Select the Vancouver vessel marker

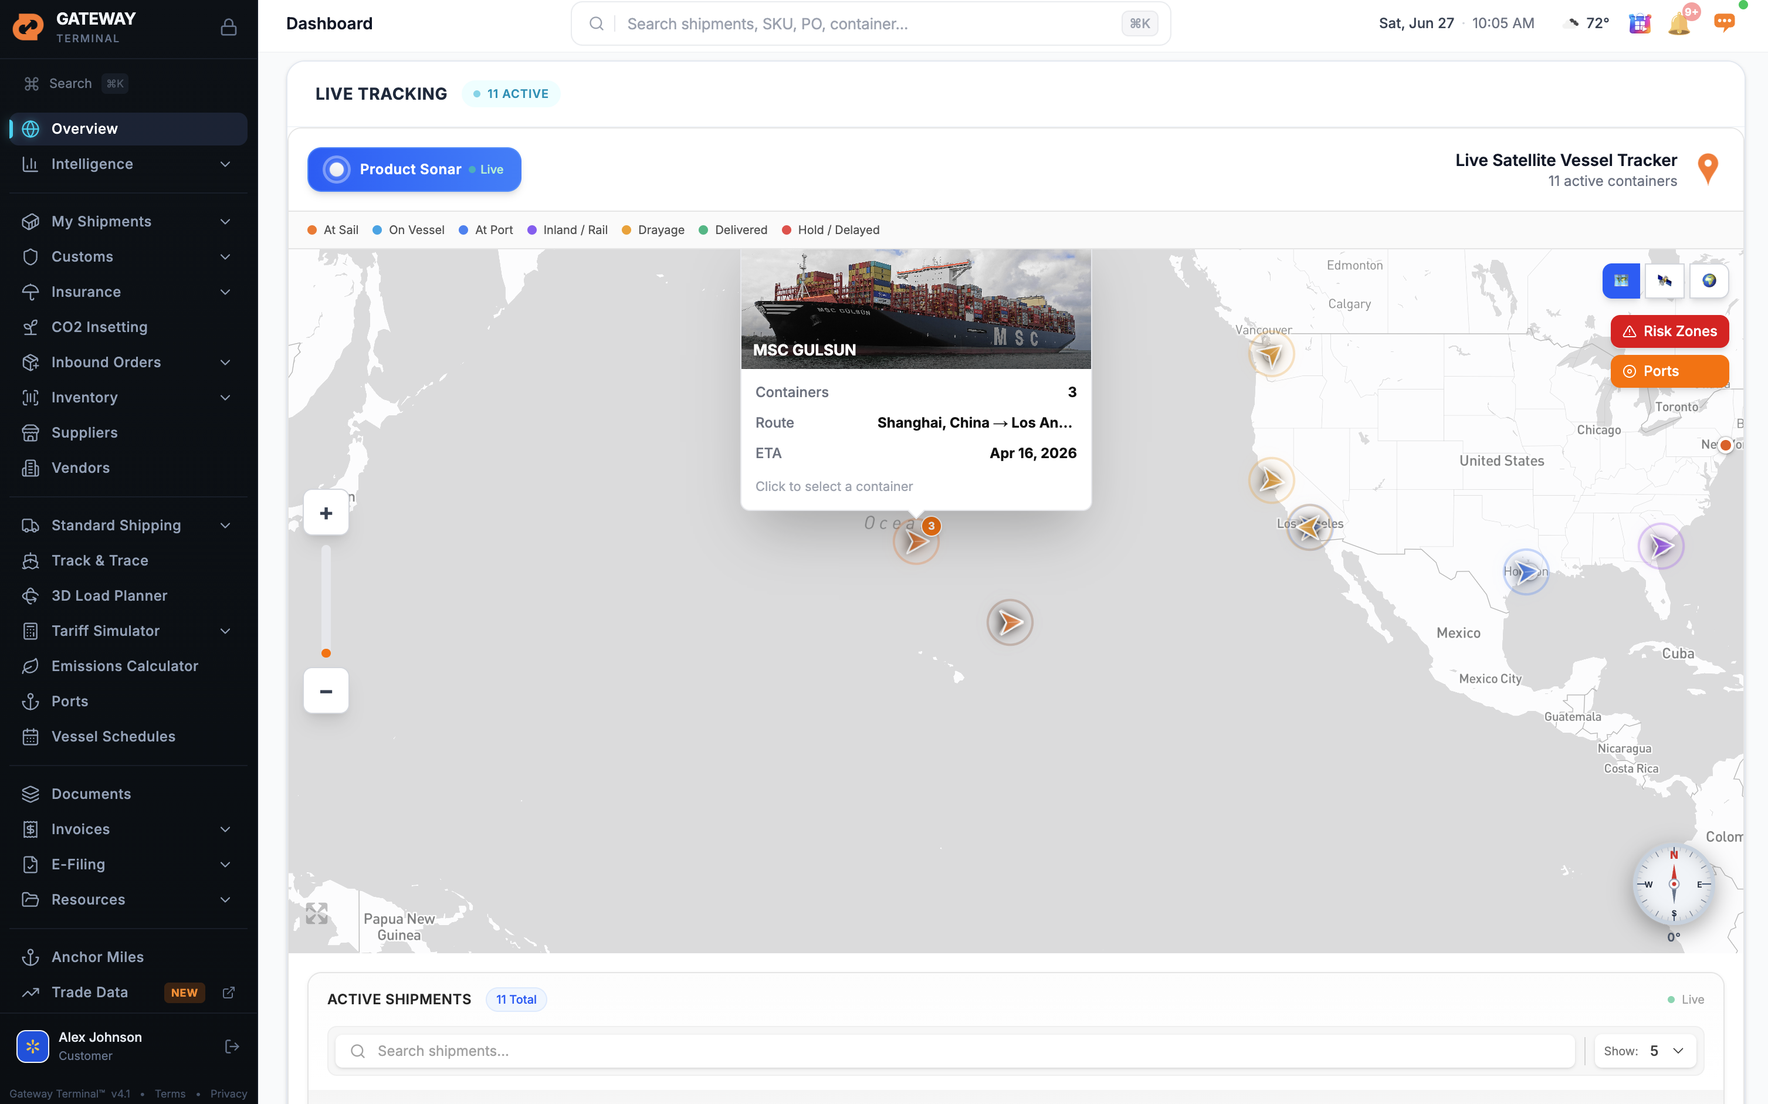coord(1271,355)
